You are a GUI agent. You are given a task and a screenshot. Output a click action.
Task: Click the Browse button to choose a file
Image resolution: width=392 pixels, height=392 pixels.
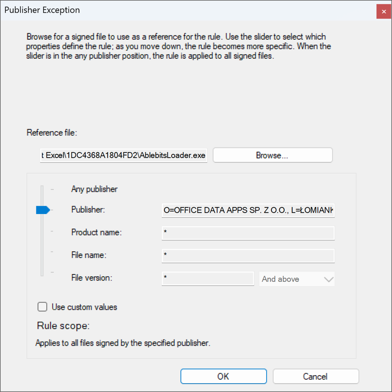(x=272, y=155)
